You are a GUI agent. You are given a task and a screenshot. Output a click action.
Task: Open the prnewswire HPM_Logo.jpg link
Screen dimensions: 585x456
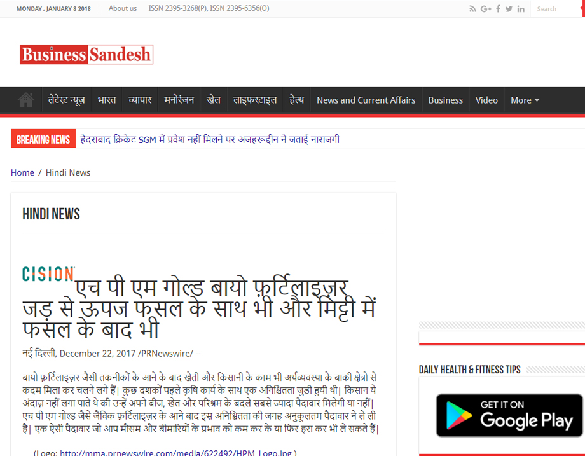pyautogui.click(x=175, y=453)
